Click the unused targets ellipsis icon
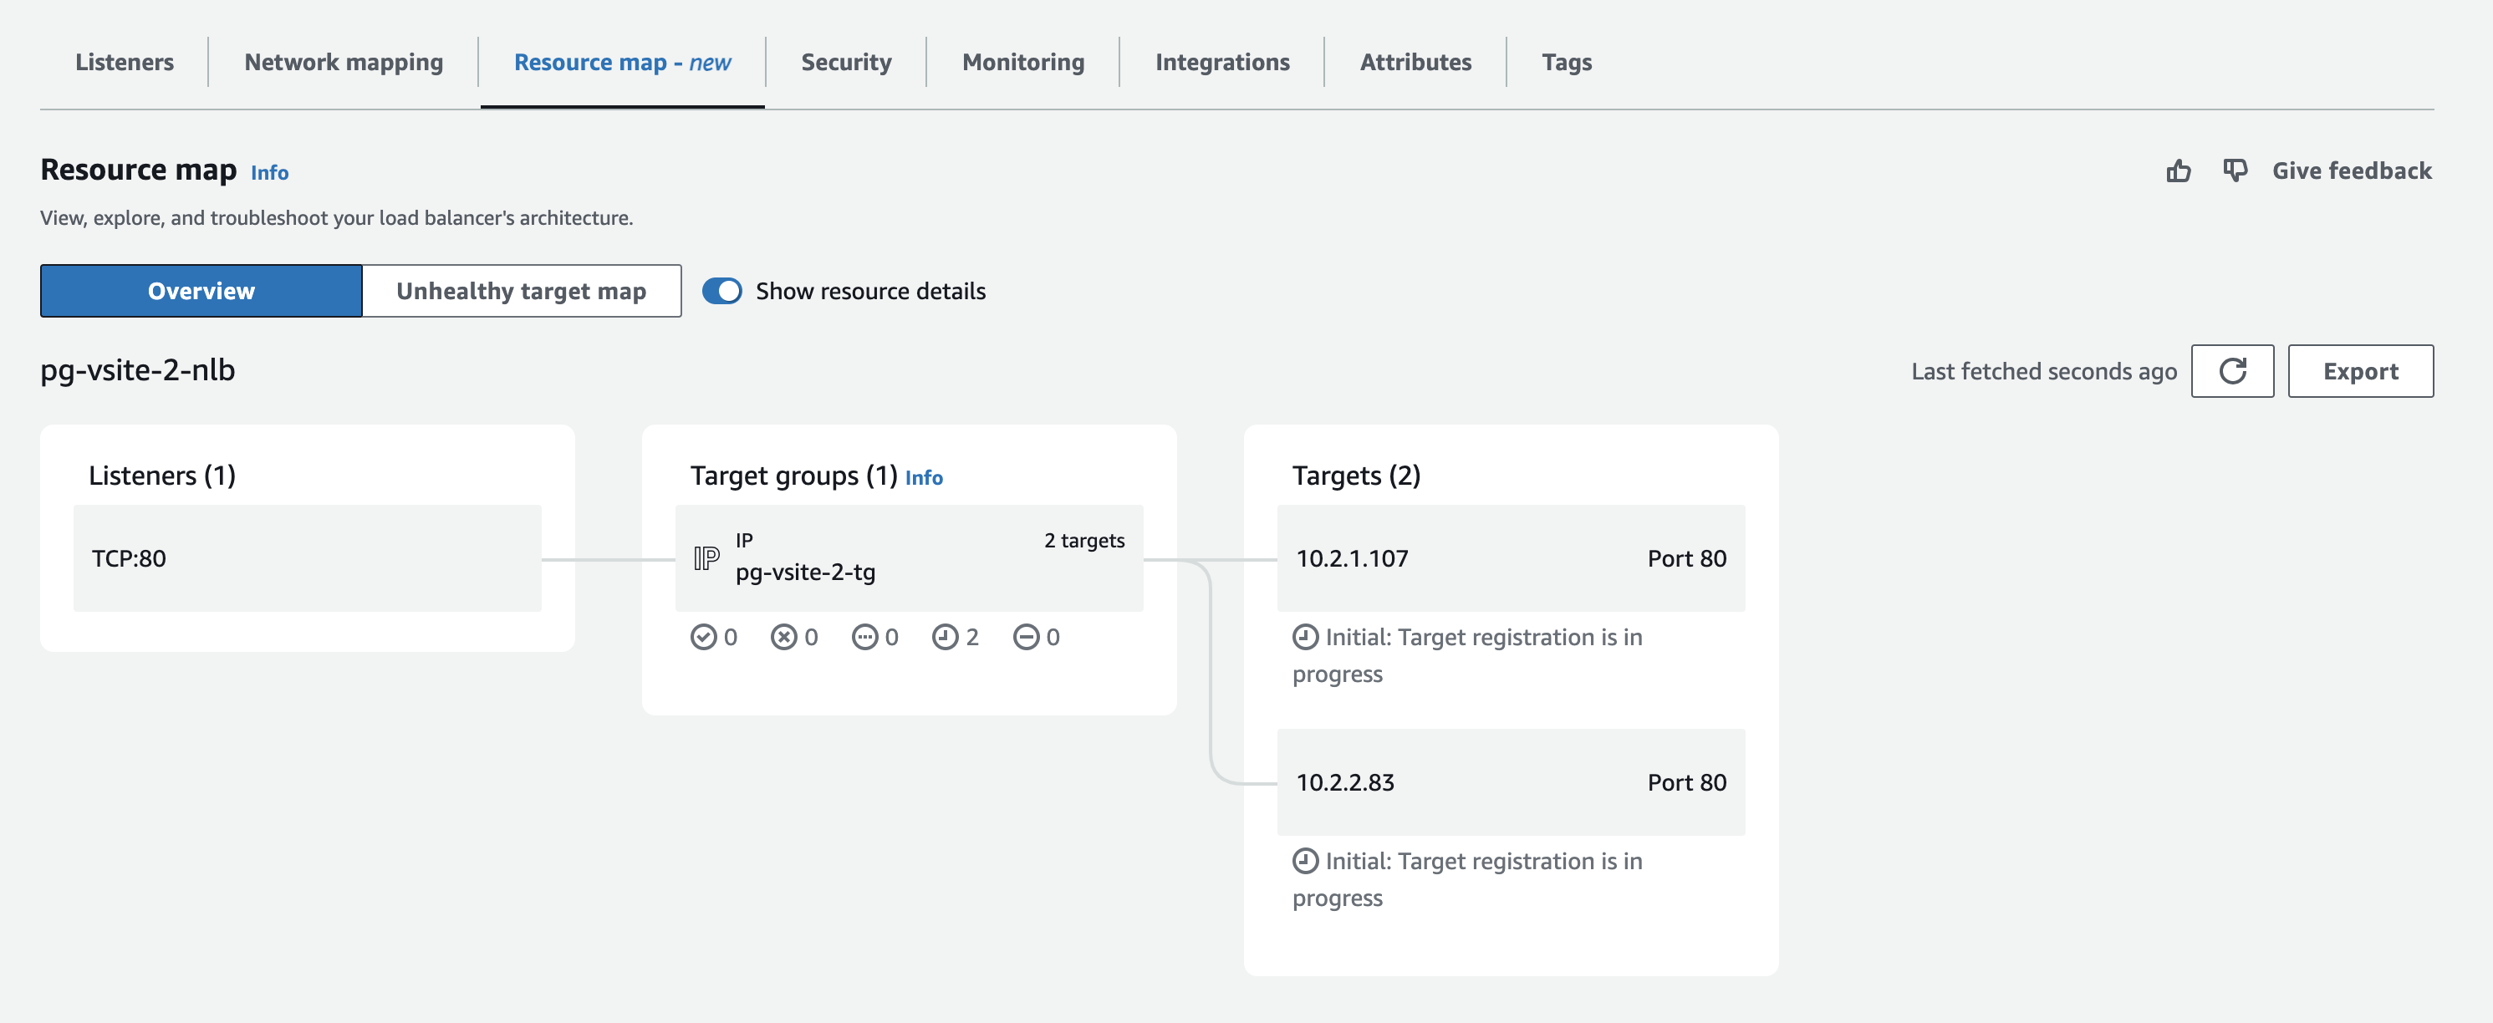The height and width of the screenshot is (1023, 2493). click(x=865, y=637)
